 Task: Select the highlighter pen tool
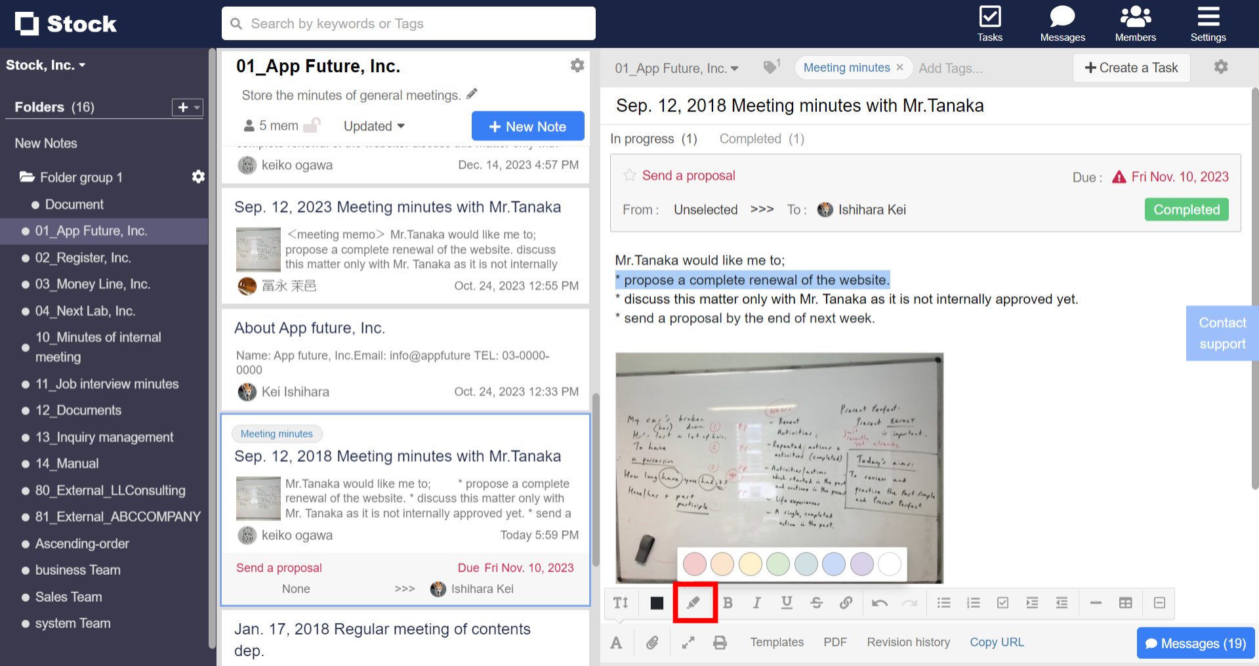(695, 602)
